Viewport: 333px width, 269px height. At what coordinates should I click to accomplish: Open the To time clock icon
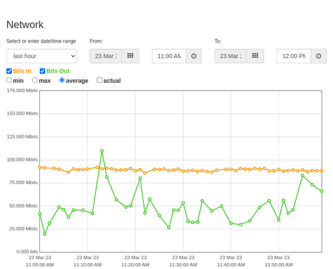pyautogui.click(x=318, y=56)
